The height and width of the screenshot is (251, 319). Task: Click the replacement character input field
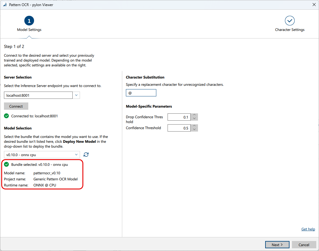[141, 93]
